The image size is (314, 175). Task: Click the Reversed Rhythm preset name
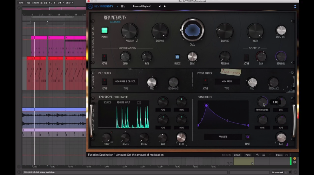tap(142, 6)
